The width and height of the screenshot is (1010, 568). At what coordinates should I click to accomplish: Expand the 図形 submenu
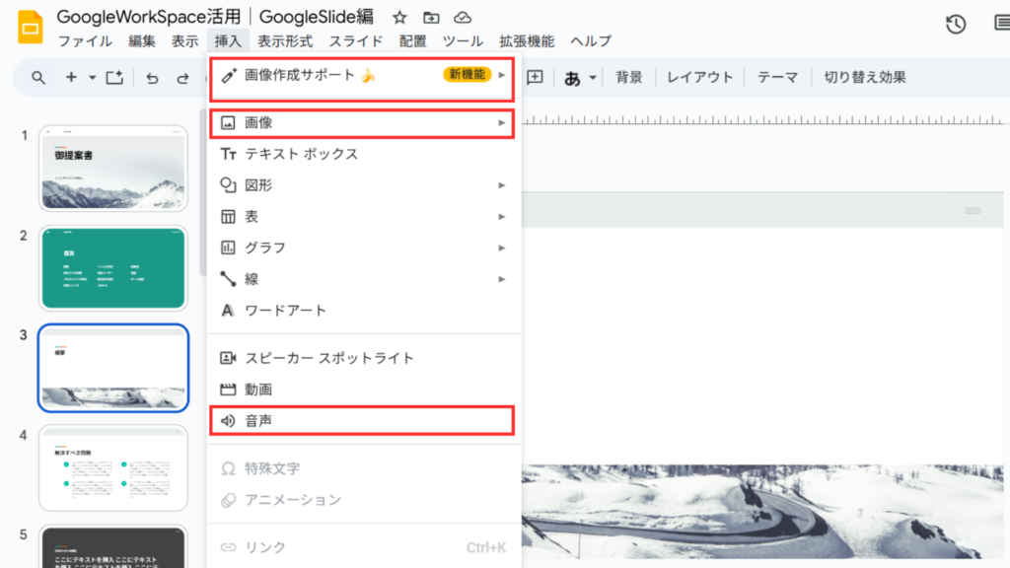coord(361,184)
